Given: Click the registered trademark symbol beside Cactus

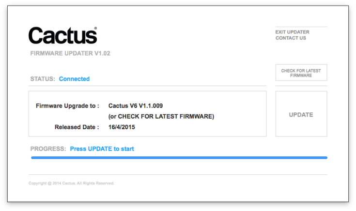Looking at the screenshot, I should [x=95, y=28].
